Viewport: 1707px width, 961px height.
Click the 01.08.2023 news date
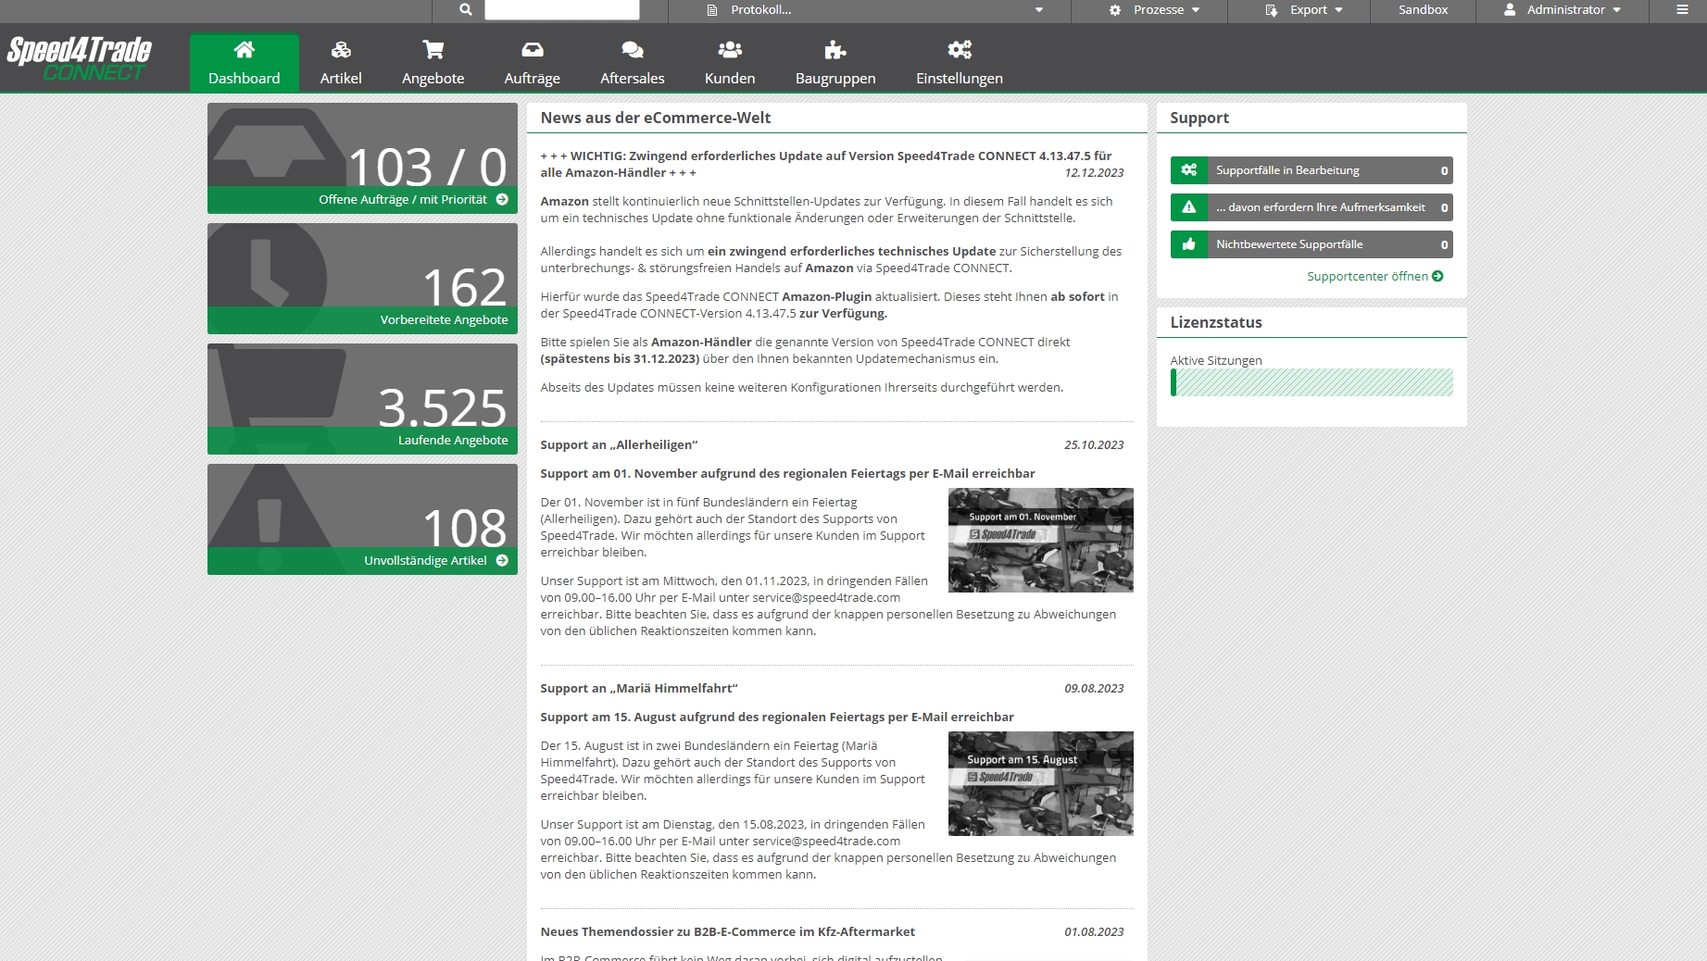coord(1094,932)
